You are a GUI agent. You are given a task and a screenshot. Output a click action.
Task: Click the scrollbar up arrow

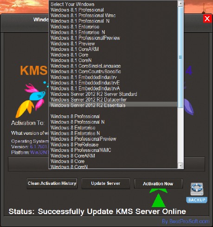click(181, 3)
